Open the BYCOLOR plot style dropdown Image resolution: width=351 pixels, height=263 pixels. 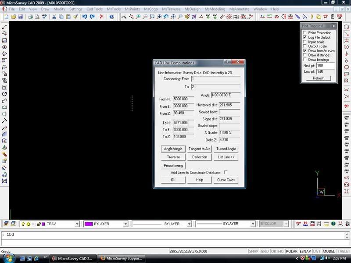286,224
